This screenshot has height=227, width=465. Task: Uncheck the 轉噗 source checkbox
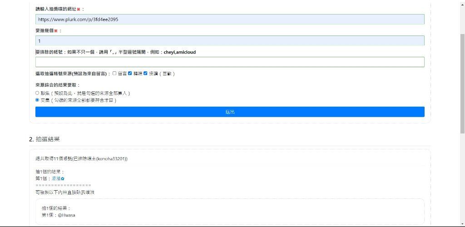pyautogui.click(x=130, y=74)
